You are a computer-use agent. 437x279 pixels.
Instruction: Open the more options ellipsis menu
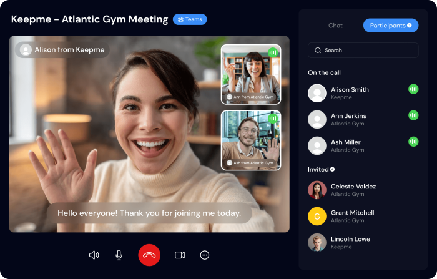(x=205, y=255)
